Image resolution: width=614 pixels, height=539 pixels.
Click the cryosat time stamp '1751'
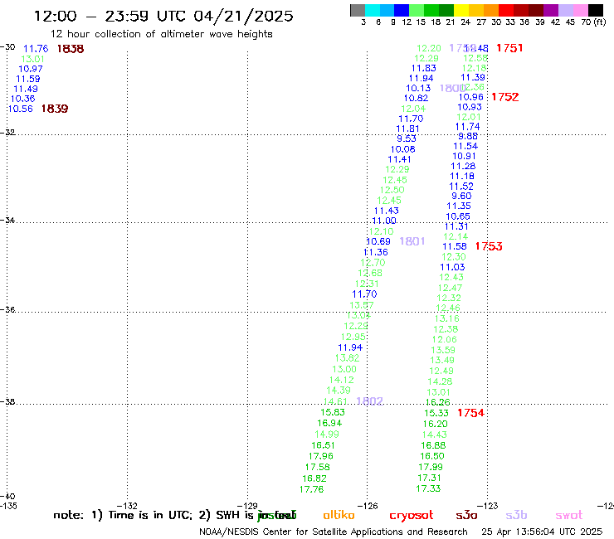[509, 48]
